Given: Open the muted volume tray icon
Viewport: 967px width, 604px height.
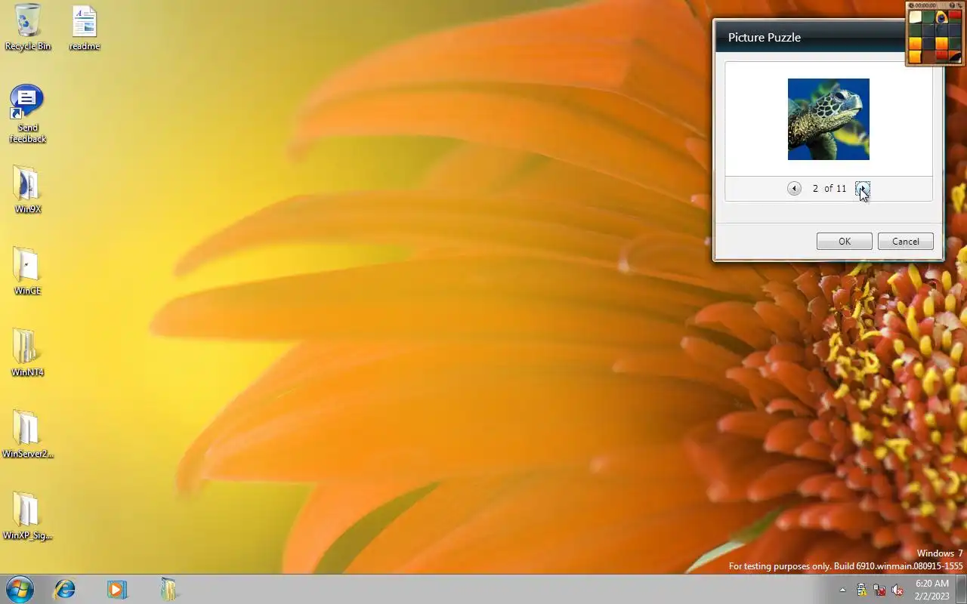Looking at the screenshot, I should click(x=897, y=590).
